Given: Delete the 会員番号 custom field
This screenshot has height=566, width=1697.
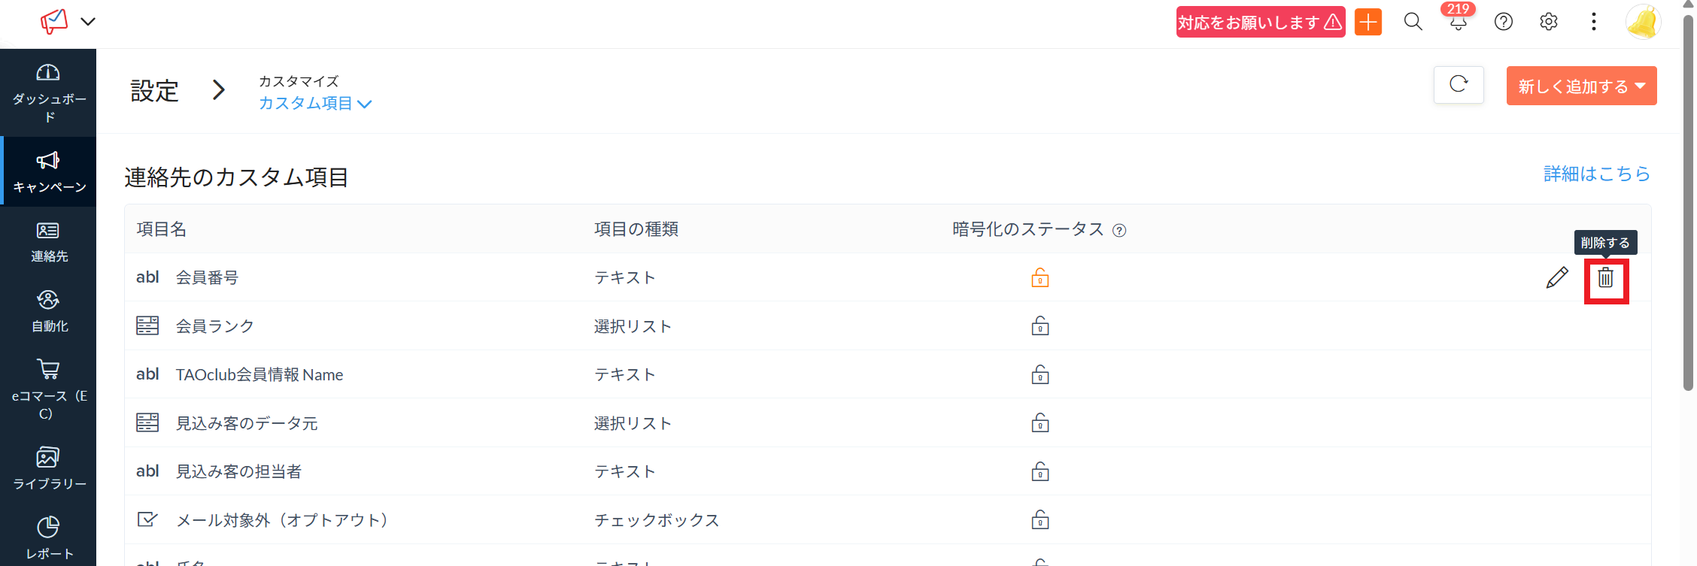Looking at the screenshot, I should (1605, 278).
